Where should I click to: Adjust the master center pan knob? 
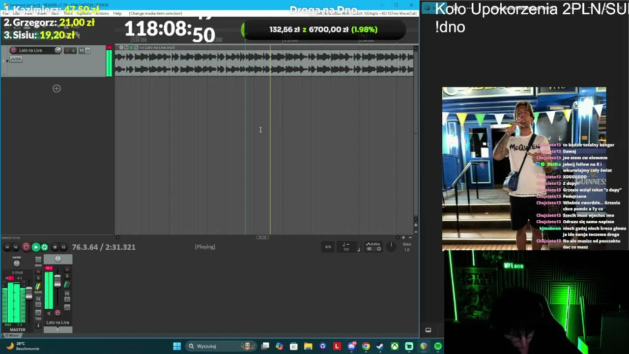(17, 263)
